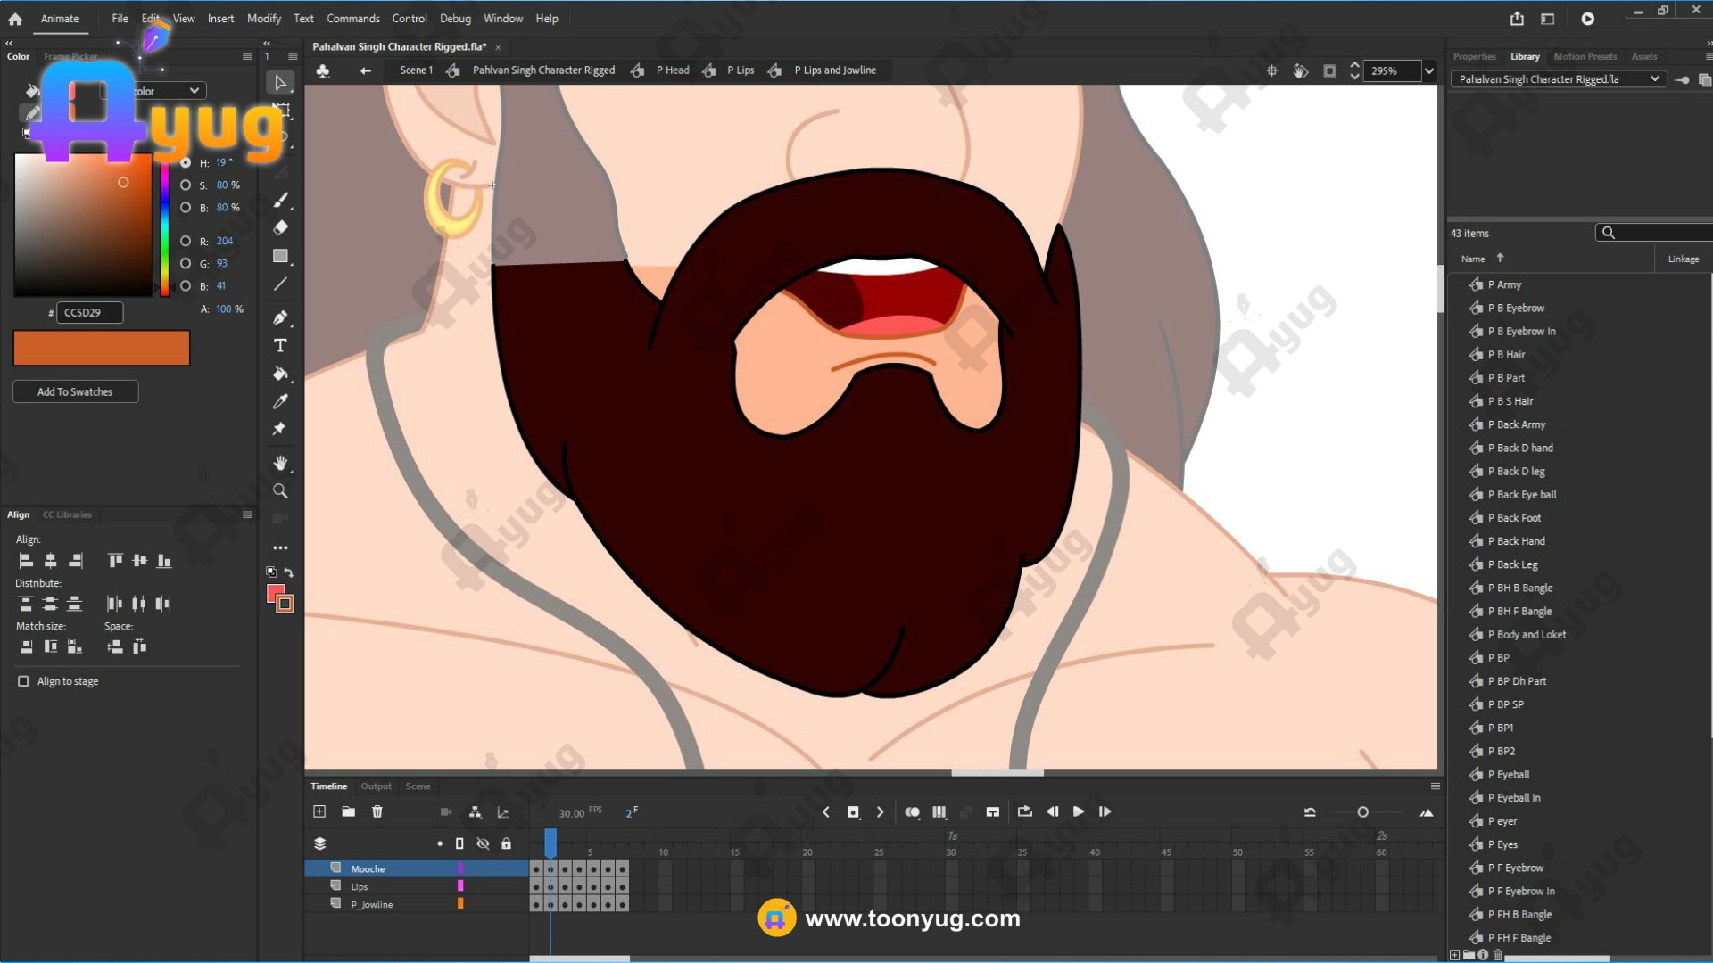Viewport: 1713px width, 963px height.
Task: Select the Eyedropper tool
Action: pos(280,401)
